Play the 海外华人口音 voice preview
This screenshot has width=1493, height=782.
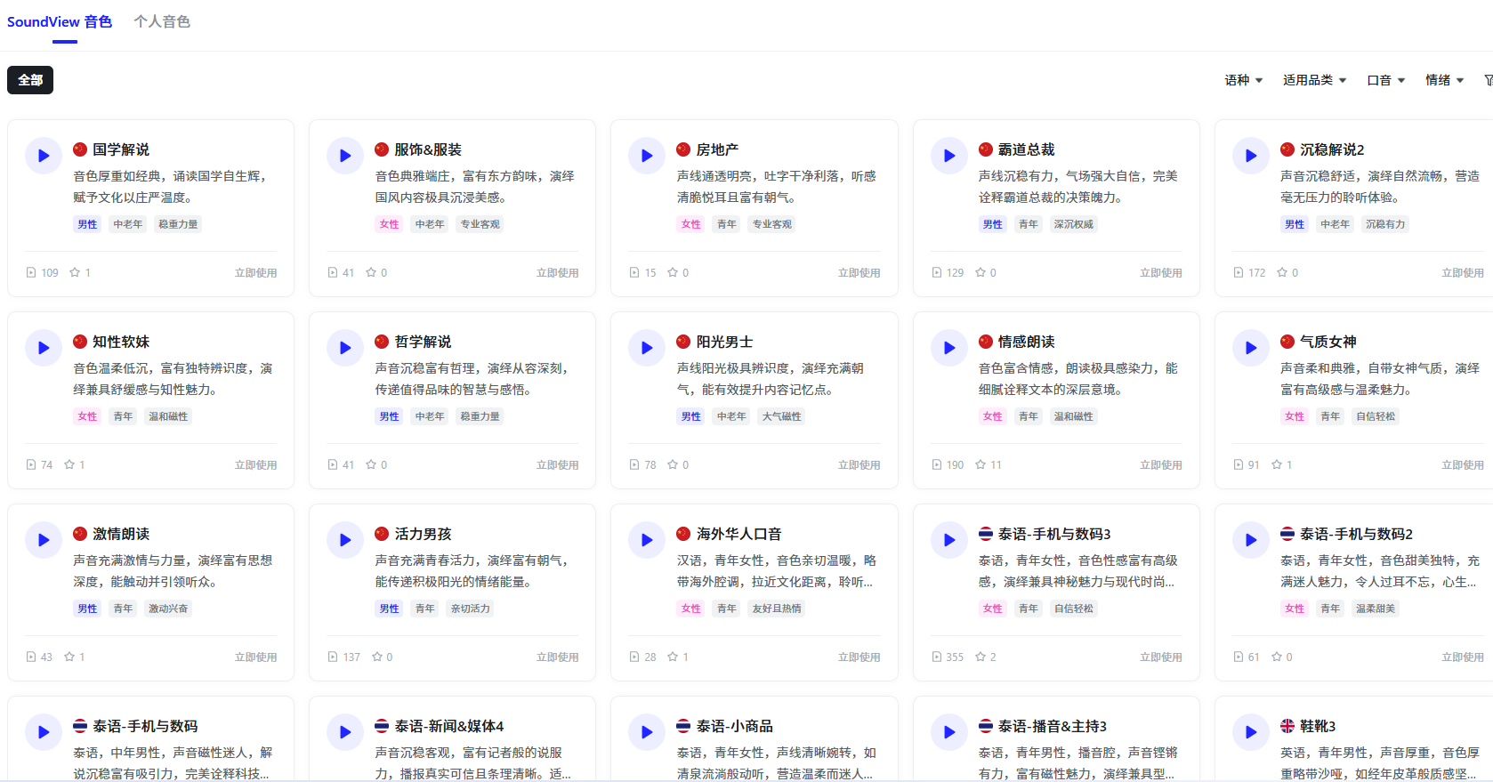(x=647, y=540)
